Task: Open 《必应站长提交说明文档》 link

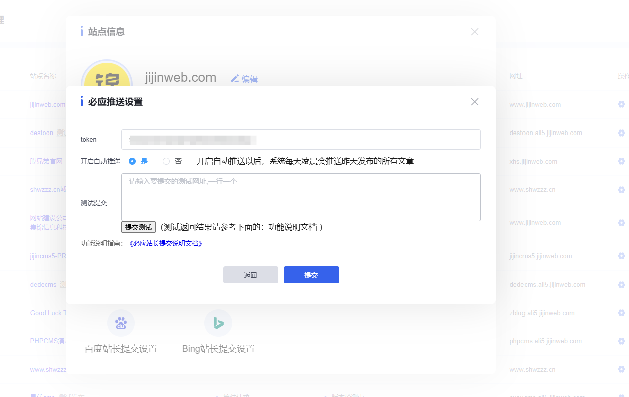Action: [x=165, y=244]
